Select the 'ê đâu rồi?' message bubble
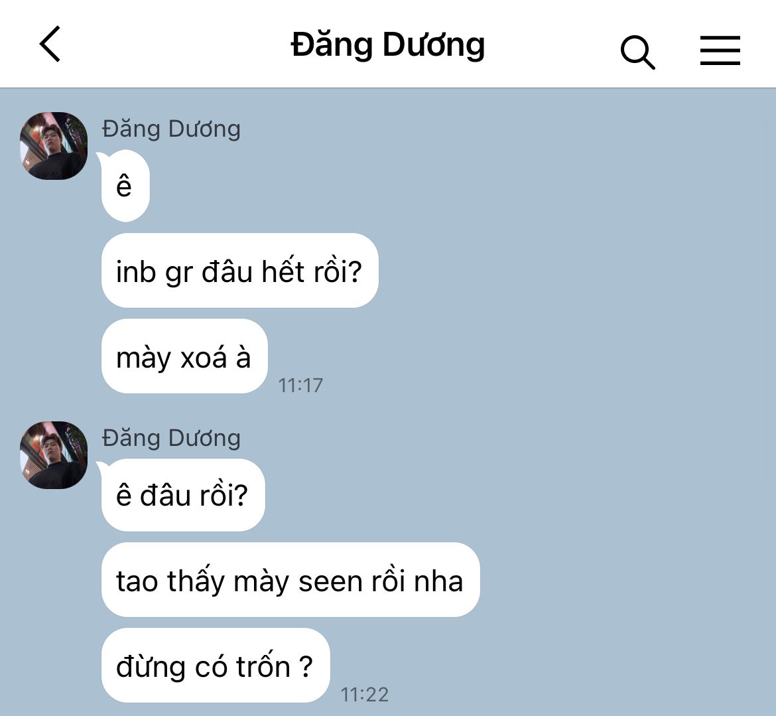 click(x=182, y=494)
